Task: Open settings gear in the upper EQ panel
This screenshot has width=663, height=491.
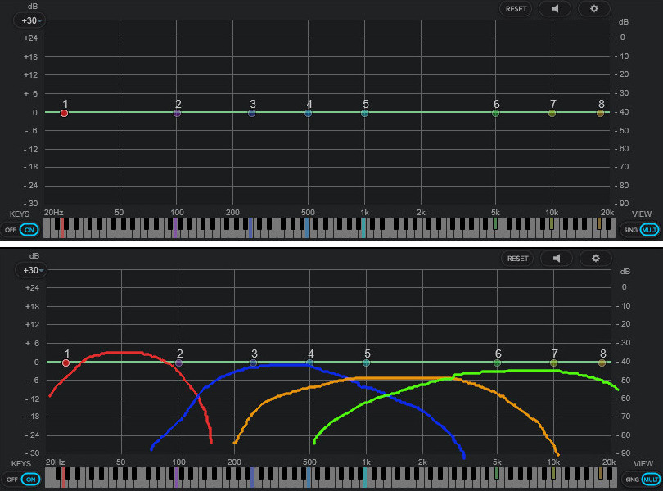Action: [593, 9]
